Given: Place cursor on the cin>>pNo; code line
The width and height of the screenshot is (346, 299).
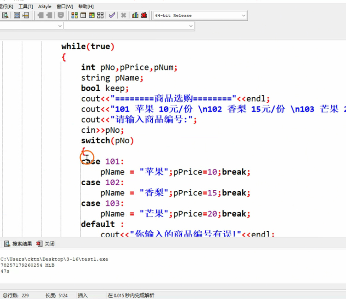Looking at the screenshot, I should coord(102,130).
